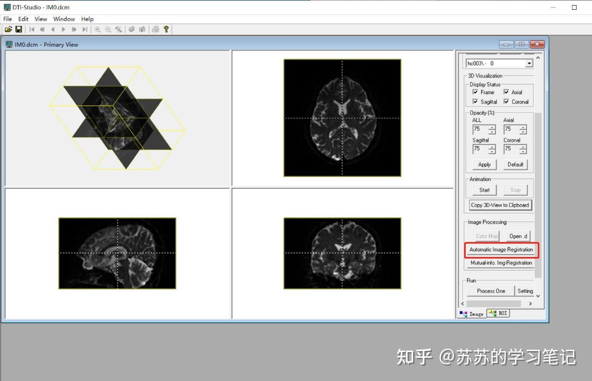Jump to first slice with the toolbar icon

point(32,29)
